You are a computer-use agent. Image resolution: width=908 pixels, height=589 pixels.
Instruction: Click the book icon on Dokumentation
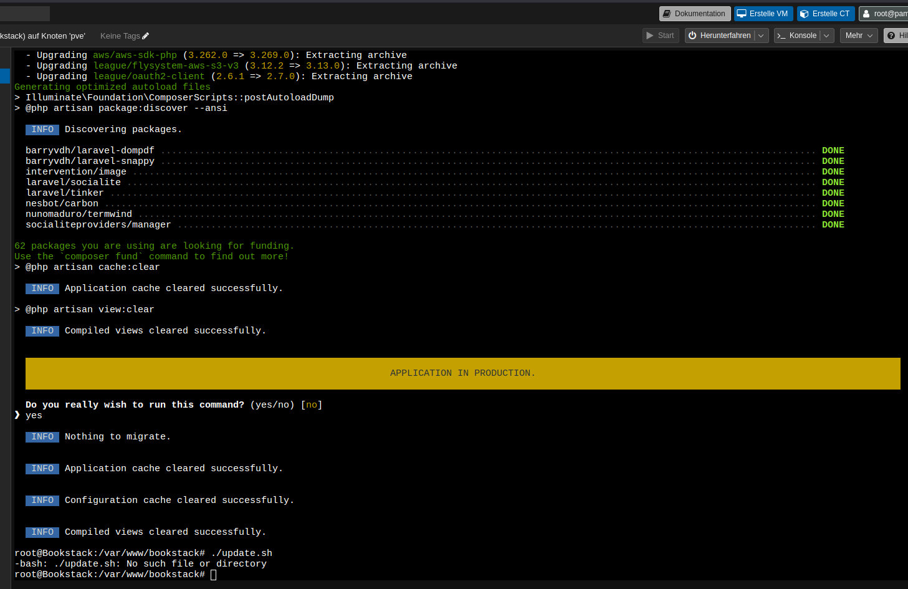coord(667,14)
